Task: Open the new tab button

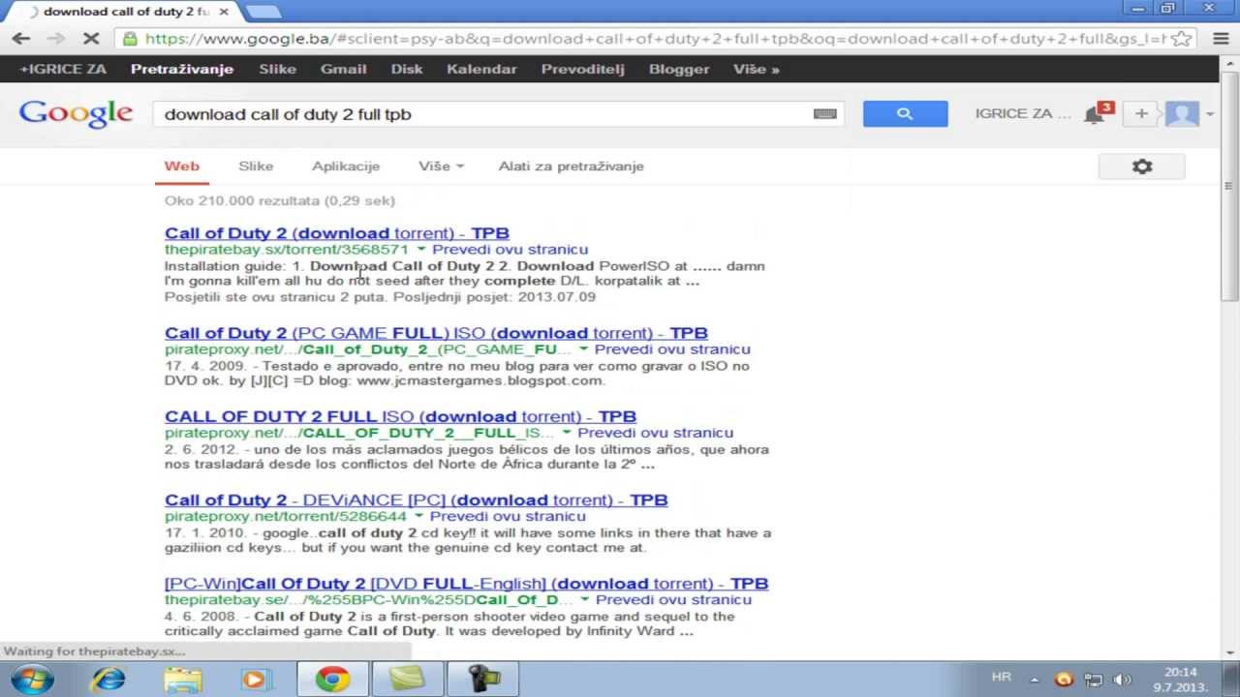Action: [263, 12]
